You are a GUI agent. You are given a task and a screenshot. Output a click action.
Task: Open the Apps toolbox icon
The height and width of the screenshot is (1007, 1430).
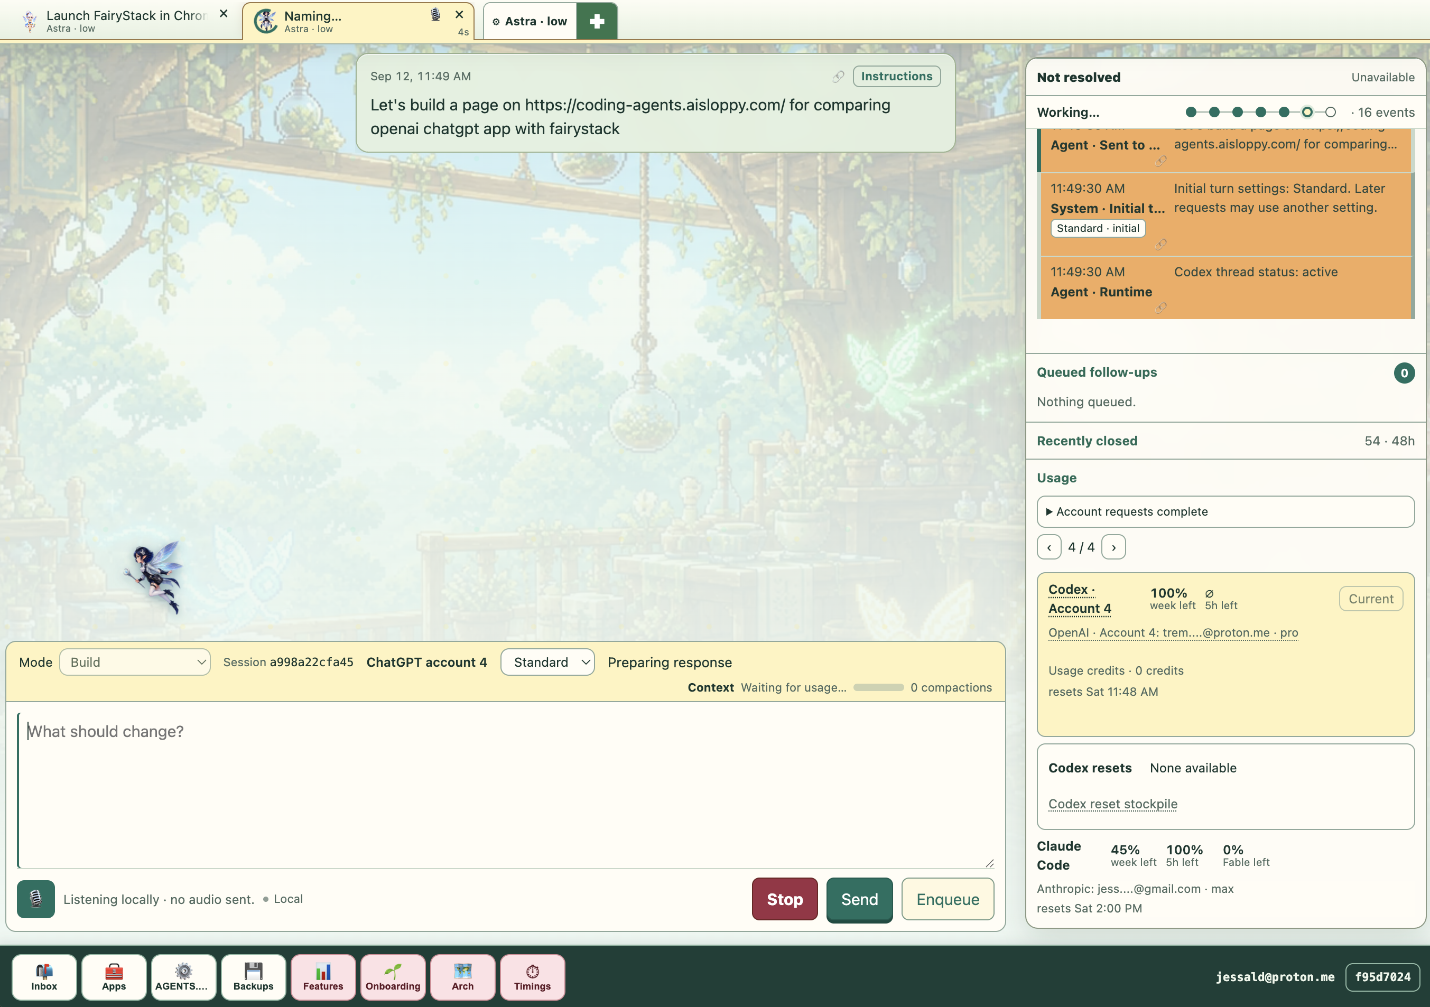[114, 976]
